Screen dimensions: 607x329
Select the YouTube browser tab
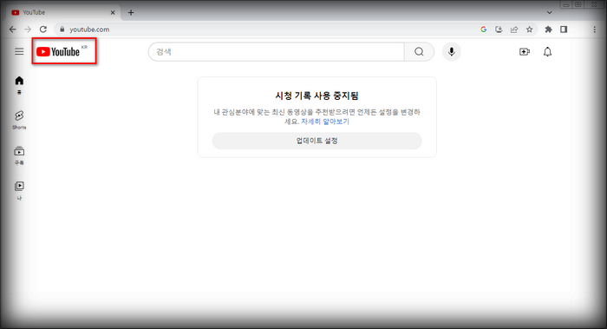click(x=64, y=12)
